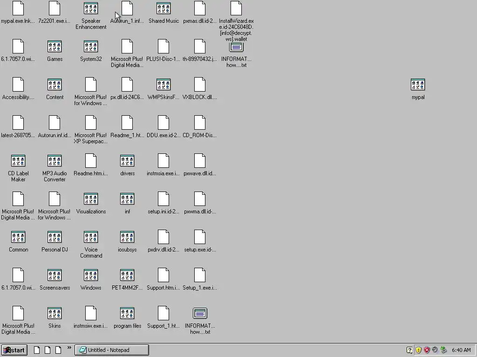Select the pxmas.dll.id-2... file icon

200,8
